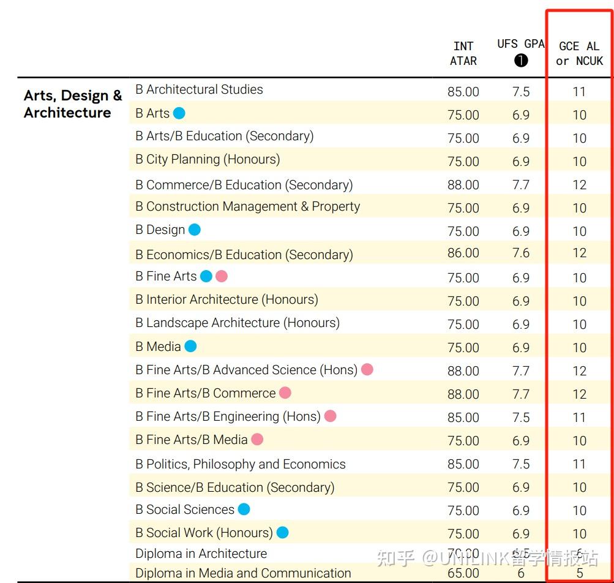Viewport: 614px width, 583px height.
Task: Click B Politics, Philosophy and Economics
Action: pyautogui.click(x=241, y=464)
